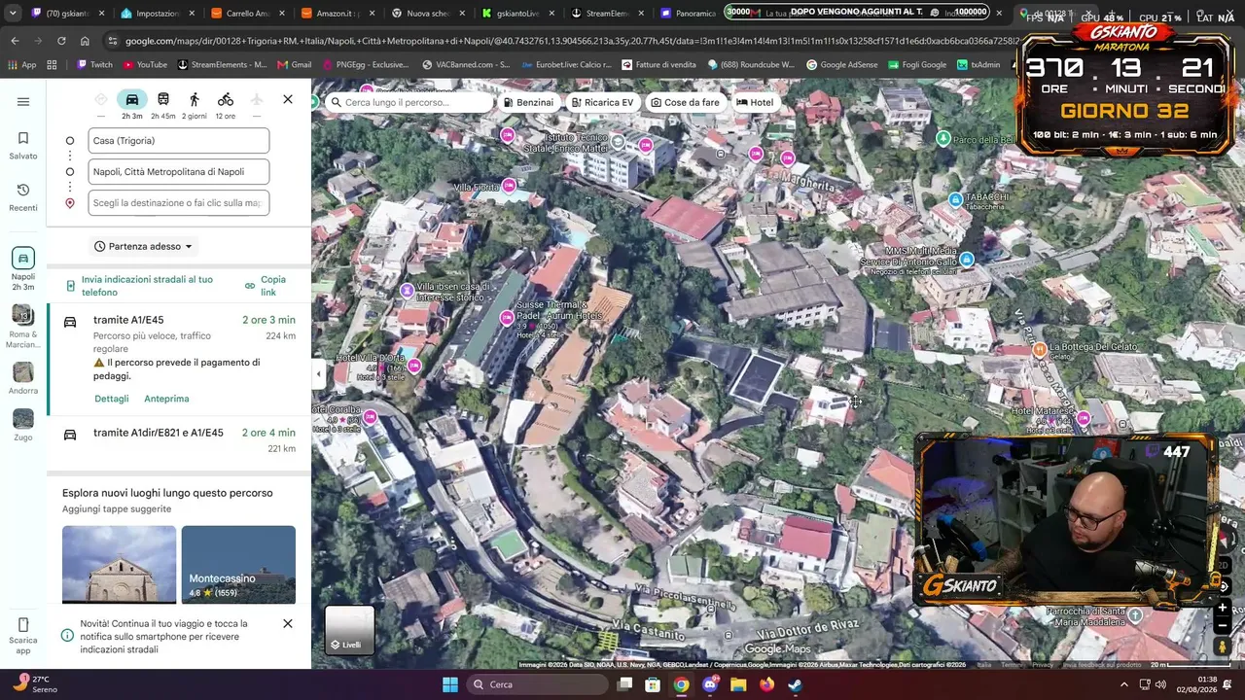Select driving travel mode
The height and width of the screenshot is (700, 1245).
pos(132,99)
